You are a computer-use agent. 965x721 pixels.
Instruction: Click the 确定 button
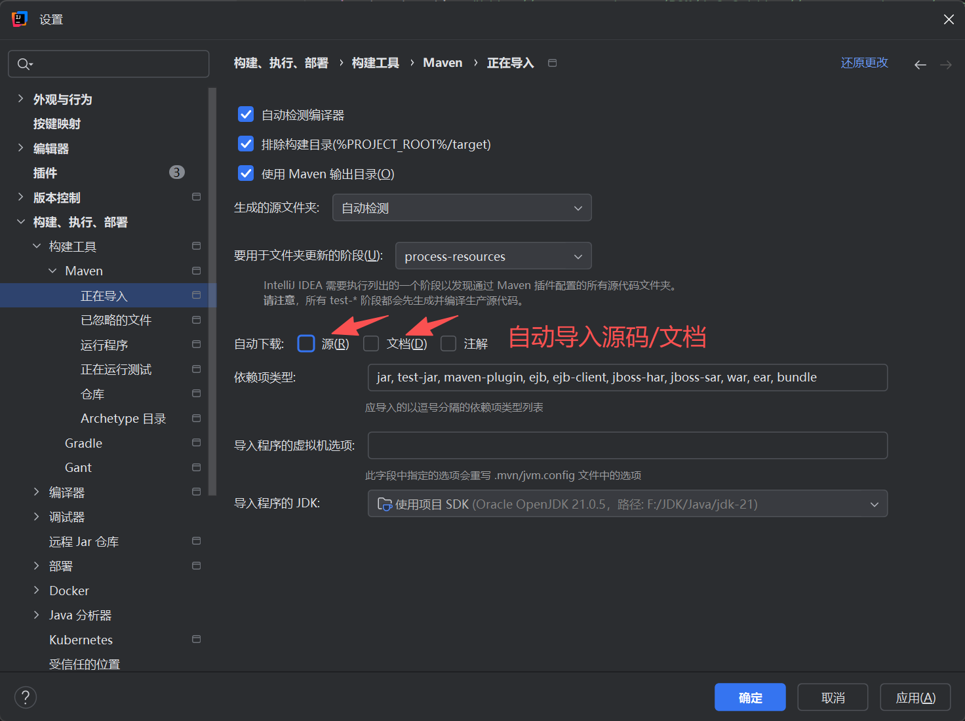[x=750, y=697]
